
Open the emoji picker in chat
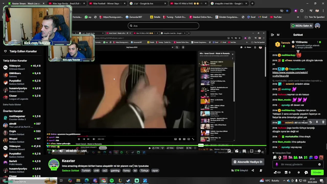(x=319, y=165)
